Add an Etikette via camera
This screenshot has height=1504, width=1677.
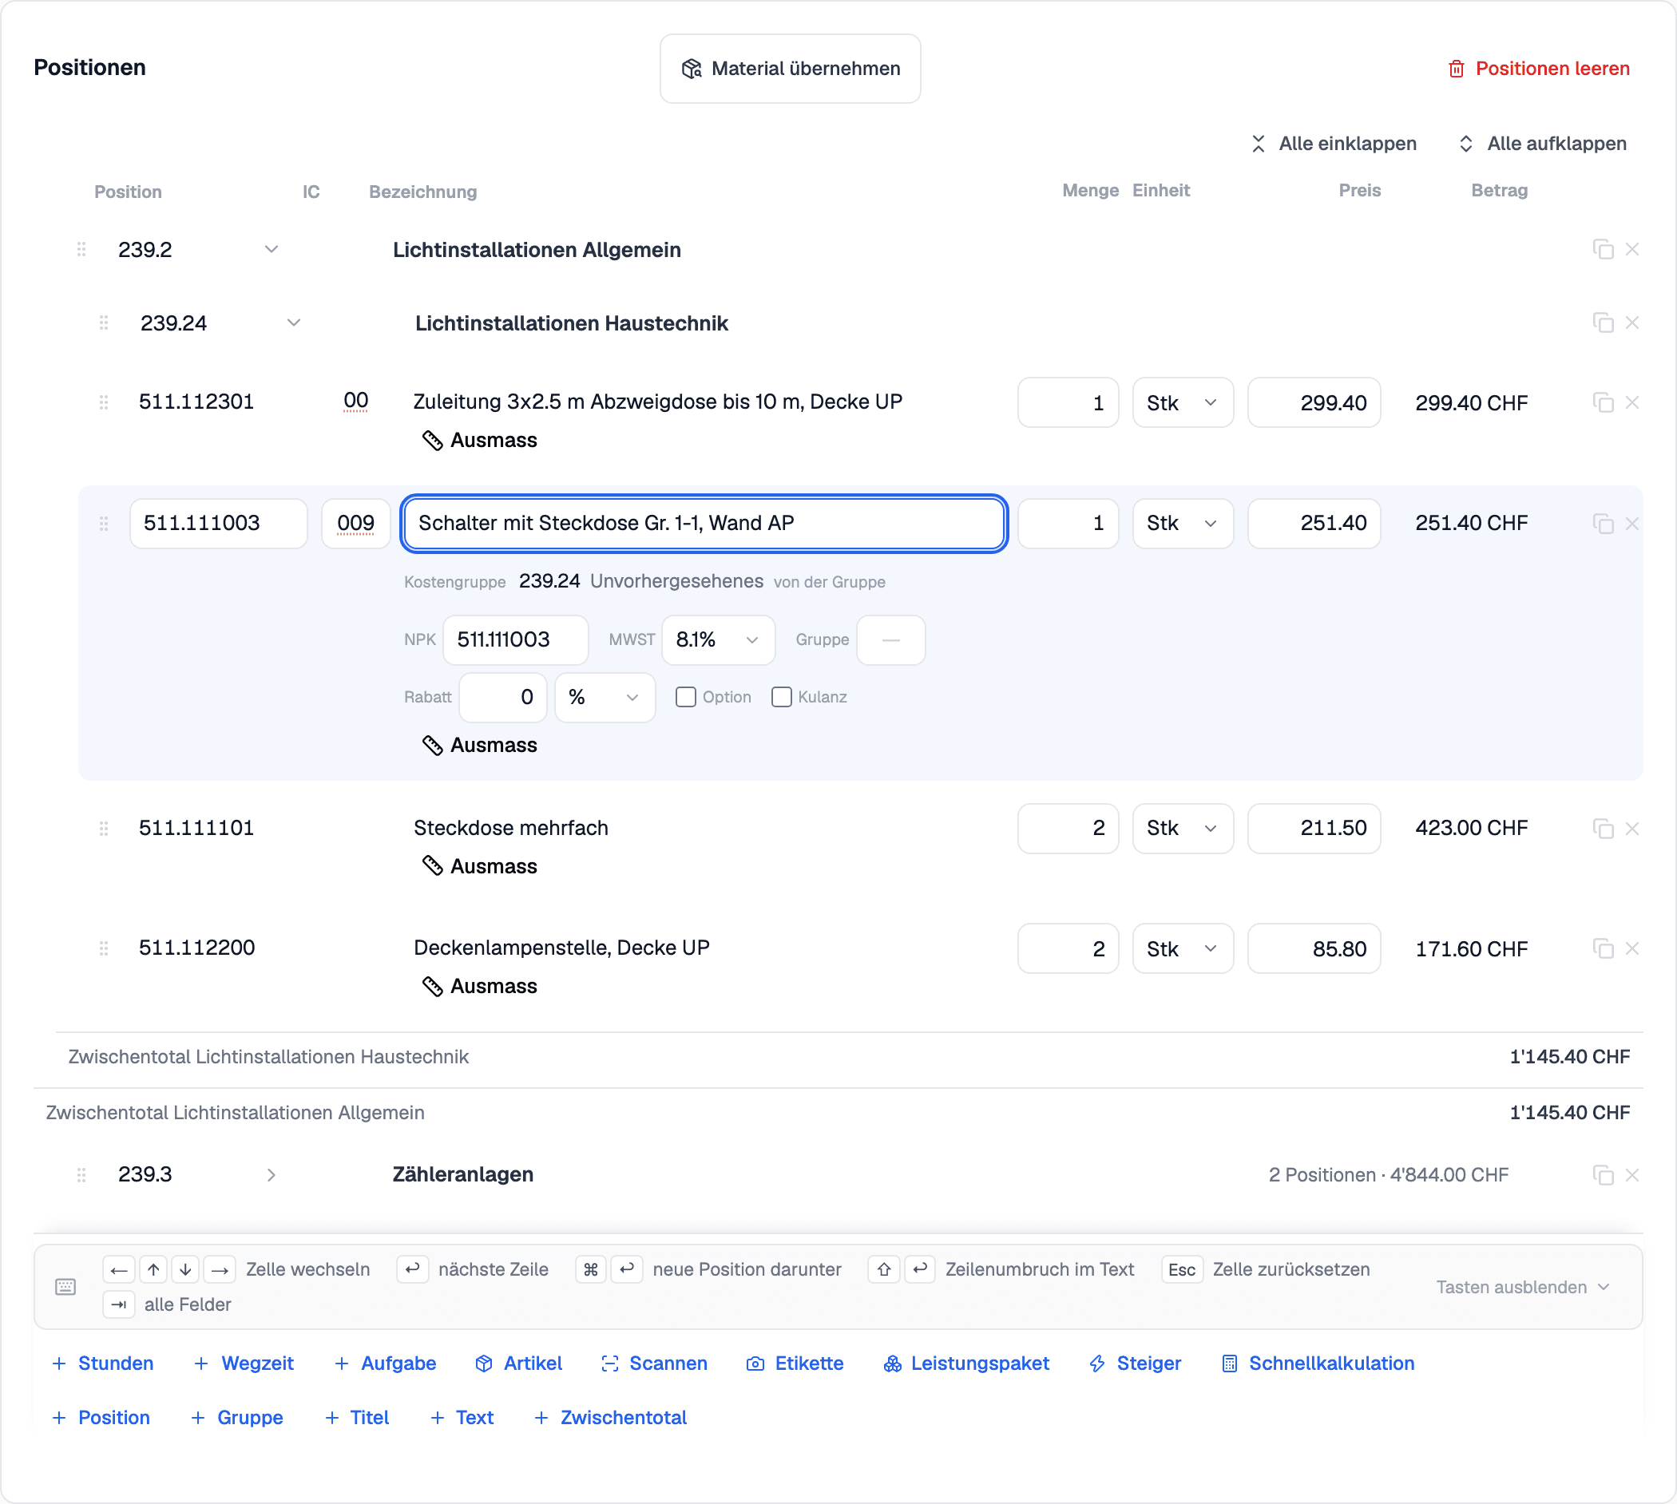pos(795,1363)
